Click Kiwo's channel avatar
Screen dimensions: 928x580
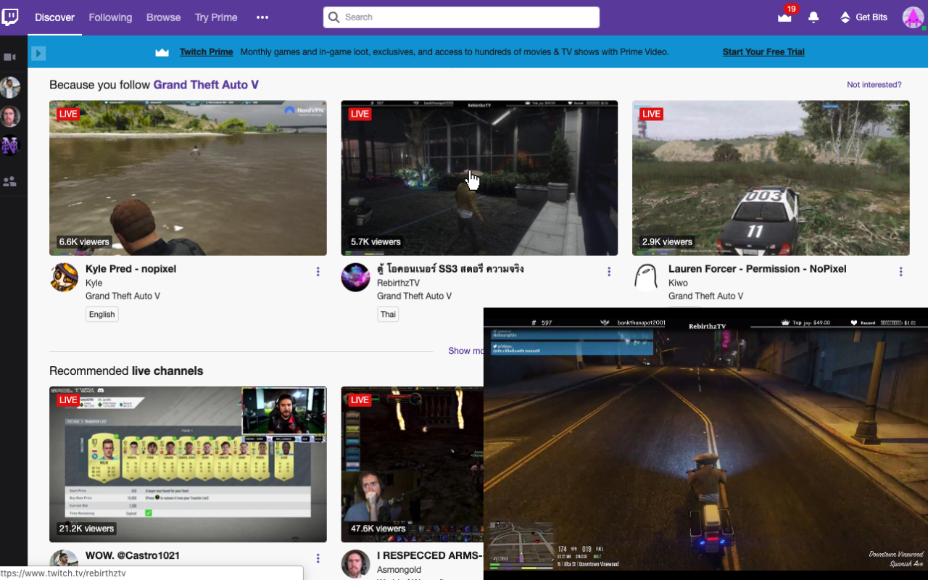tap(647, 277)
